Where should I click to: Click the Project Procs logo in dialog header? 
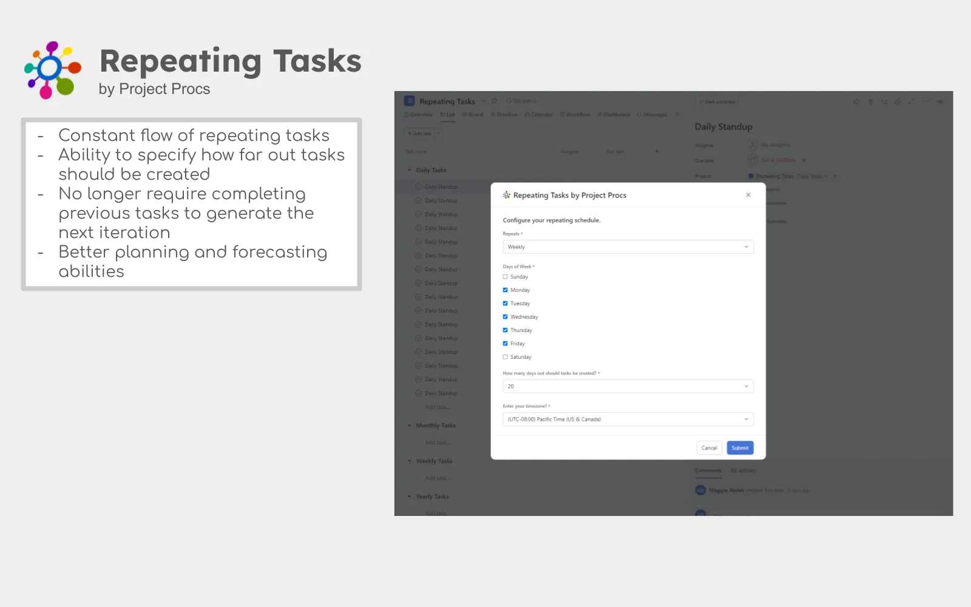click(x=507, y=195)
